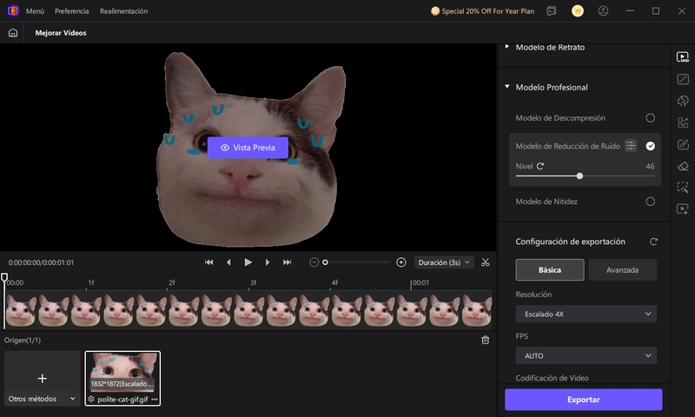The image size is (695, 417).
Task: Adjust the timeline zoom slider
Action: click(357, 262)
